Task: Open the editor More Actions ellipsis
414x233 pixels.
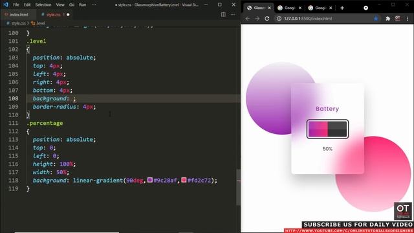Action: (233, 14)
